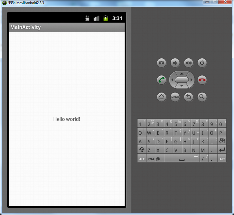Image resolution: width=234 pixels, height=215 pixels.
Task: Click the battery charging indicator
Action: coord(105,18)
